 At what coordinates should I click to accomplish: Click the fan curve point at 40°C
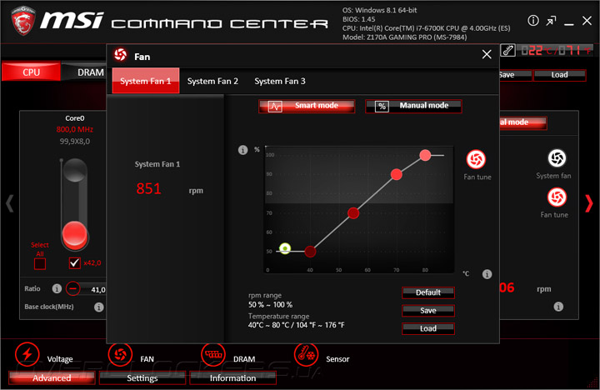click(310, 252)
